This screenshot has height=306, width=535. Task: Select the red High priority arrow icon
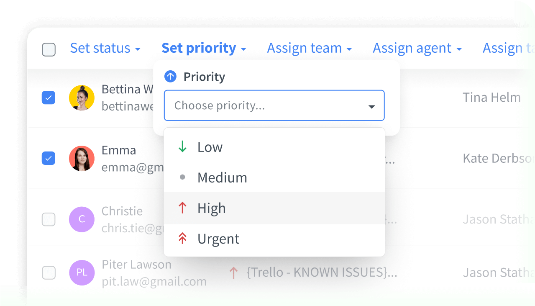(x=183, y=208)
